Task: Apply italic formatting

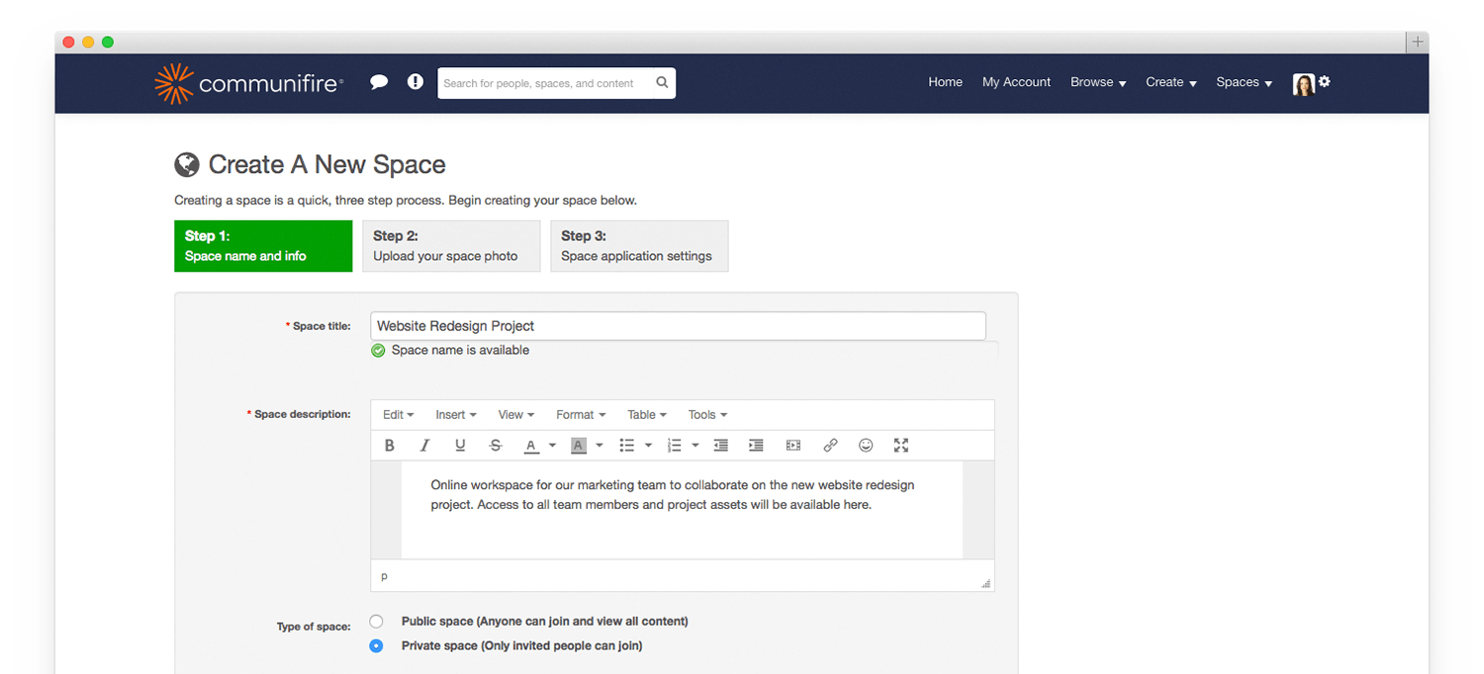Action: [x=424, y=445]
